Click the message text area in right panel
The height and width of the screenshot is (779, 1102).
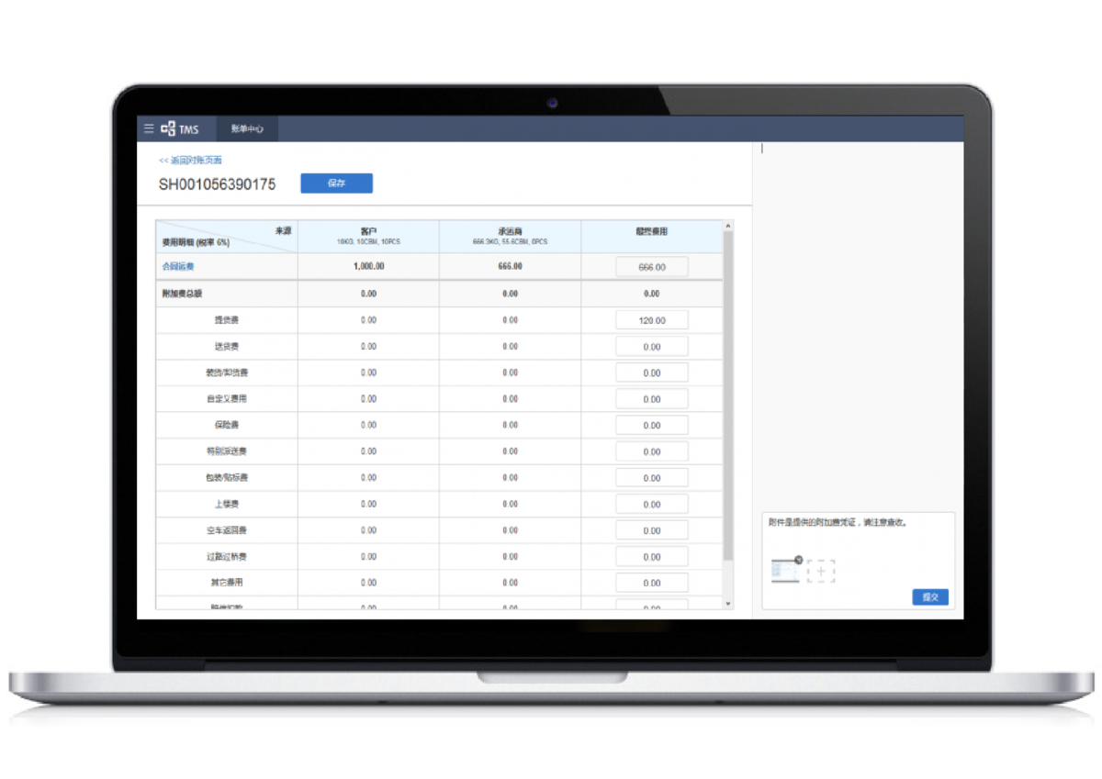[x=858, y=321]
